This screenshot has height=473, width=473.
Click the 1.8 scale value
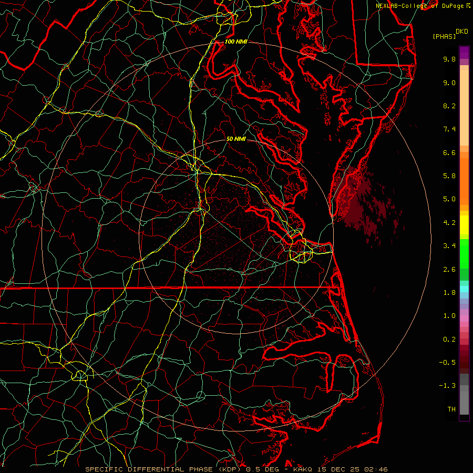(449, 293)
